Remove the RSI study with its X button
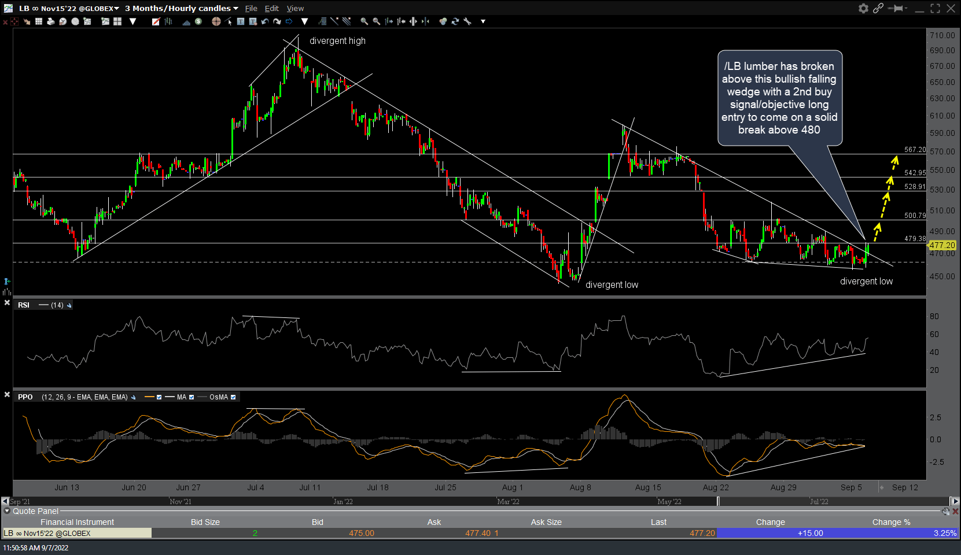The width and height of the screenshot is (961, 555). coord(7,302)
